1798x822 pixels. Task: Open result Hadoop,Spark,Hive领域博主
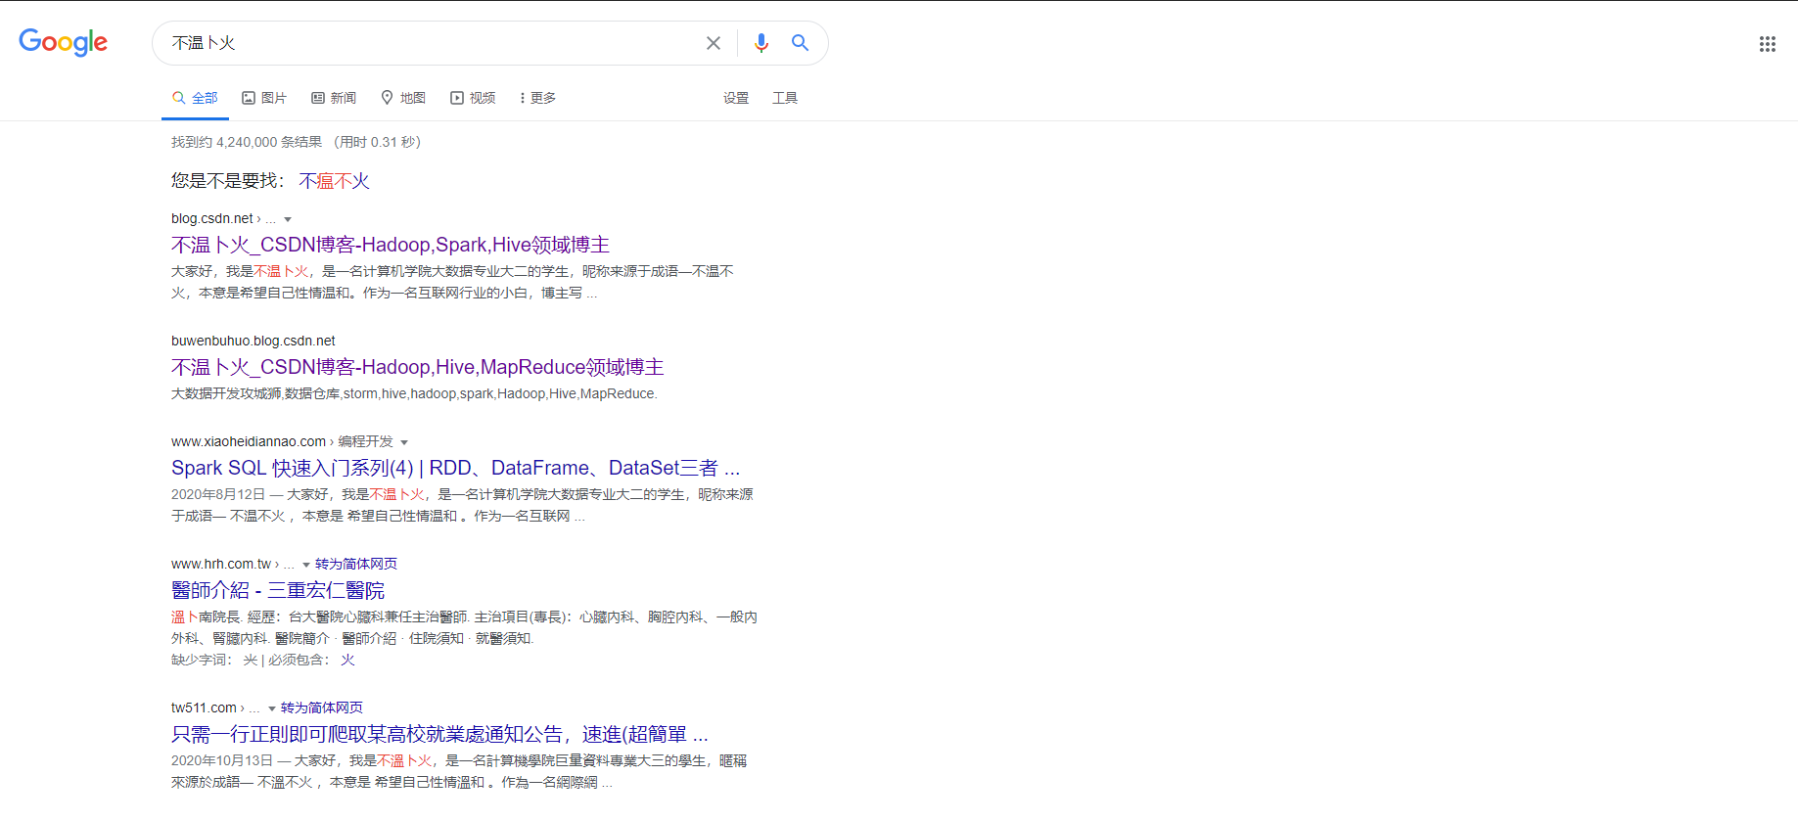tap(391, 245)
